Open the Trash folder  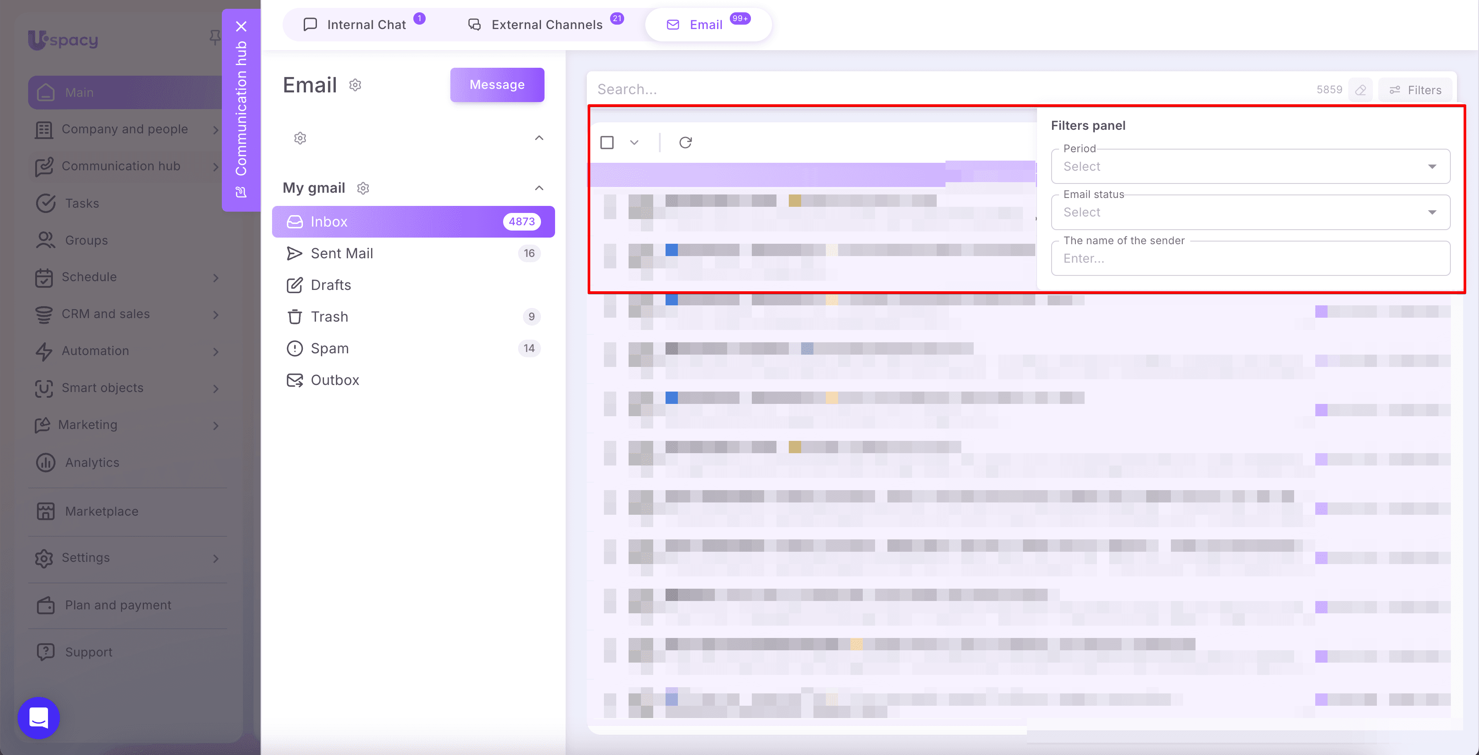tap(413, 317)
